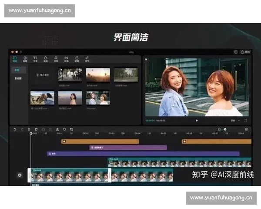Open the Audio tab in top toolbar
The image size is (261, 209).
(25, 59)
